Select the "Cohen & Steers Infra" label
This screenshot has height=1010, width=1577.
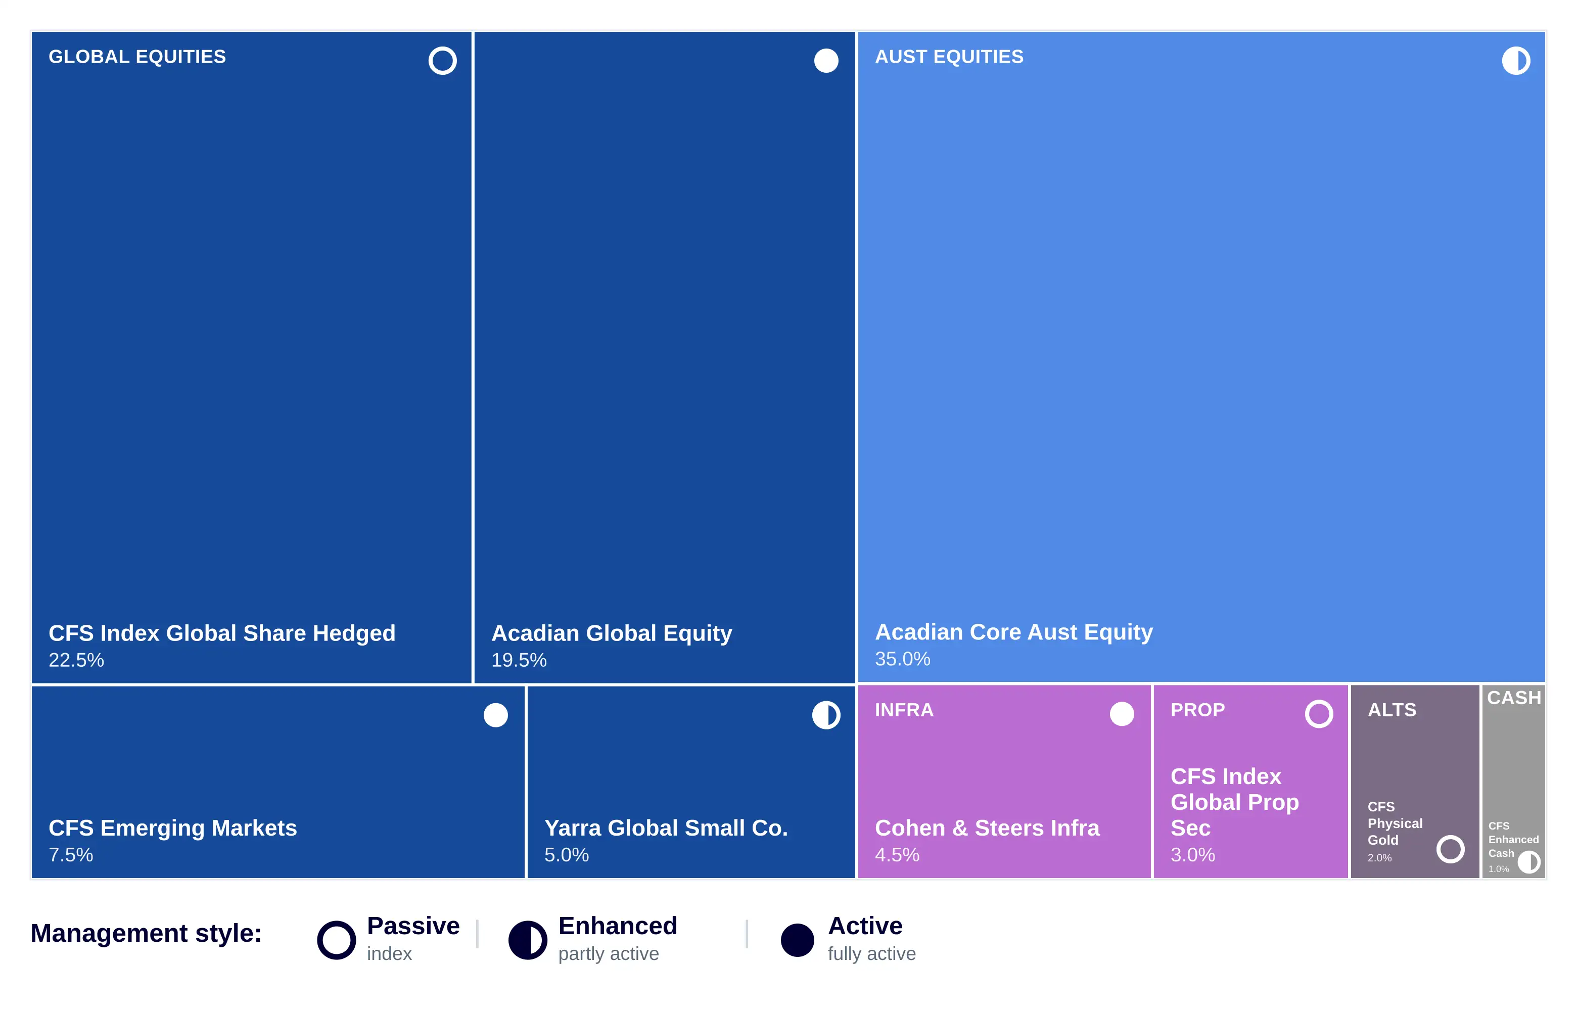click(987, 828)
